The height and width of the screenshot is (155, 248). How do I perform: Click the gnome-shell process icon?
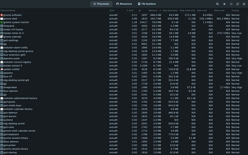click(x=2, y=19)
